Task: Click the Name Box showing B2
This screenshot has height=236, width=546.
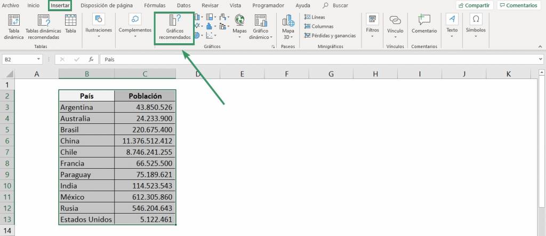Action: point(19,60)
